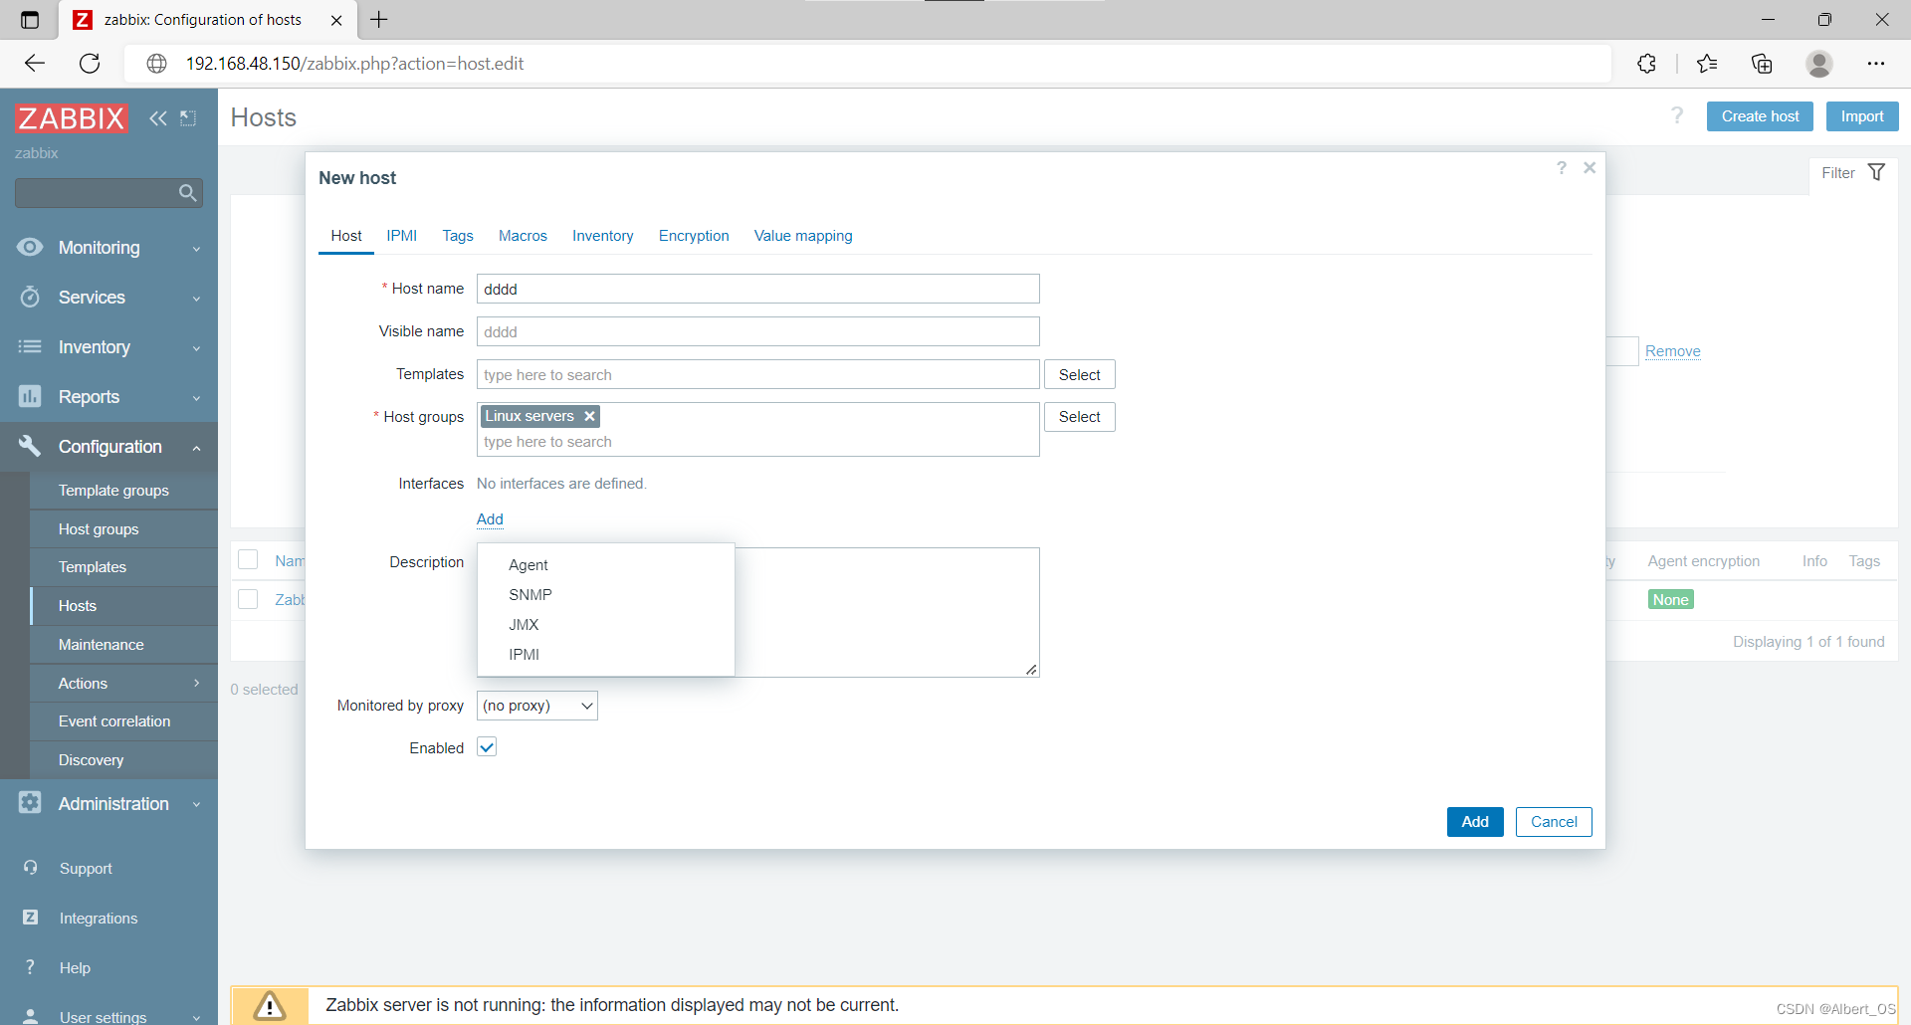Open the browser extensions icon
The height and width of the screenshot is (1025, 1911).
1646,64
